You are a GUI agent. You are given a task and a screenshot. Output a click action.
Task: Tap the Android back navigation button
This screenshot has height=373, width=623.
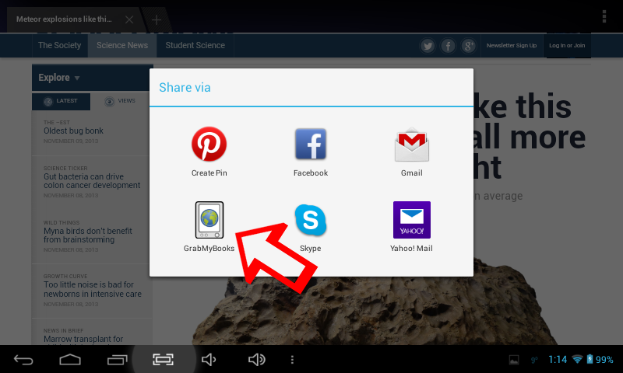(x=23, y=360)
